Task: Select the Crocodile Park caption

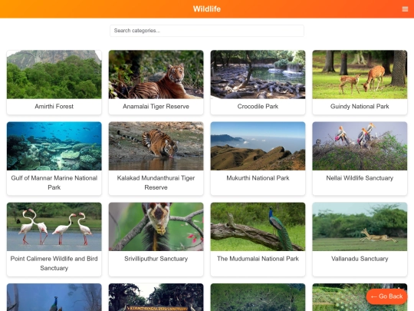Action: (258, 106)
